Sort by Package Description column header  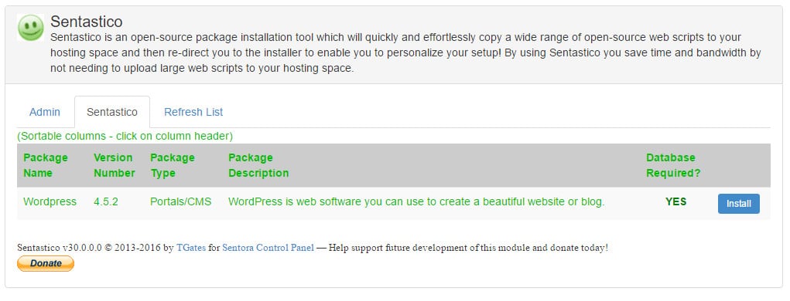(258, 165)
